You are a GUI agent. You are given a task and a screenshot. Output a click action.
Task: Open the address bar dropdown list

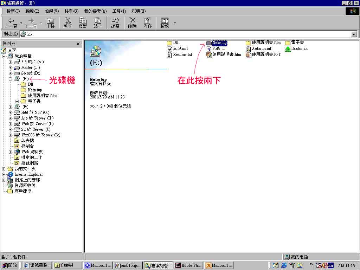354,34
